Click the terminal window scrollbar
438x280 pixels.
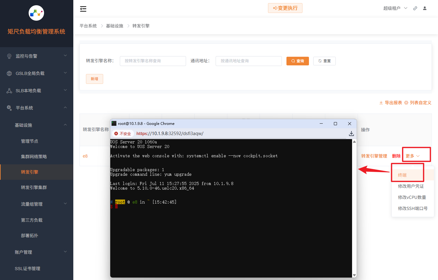(x=354, y=207)
